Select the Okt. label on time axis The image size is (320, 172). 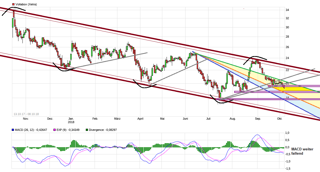280,119
